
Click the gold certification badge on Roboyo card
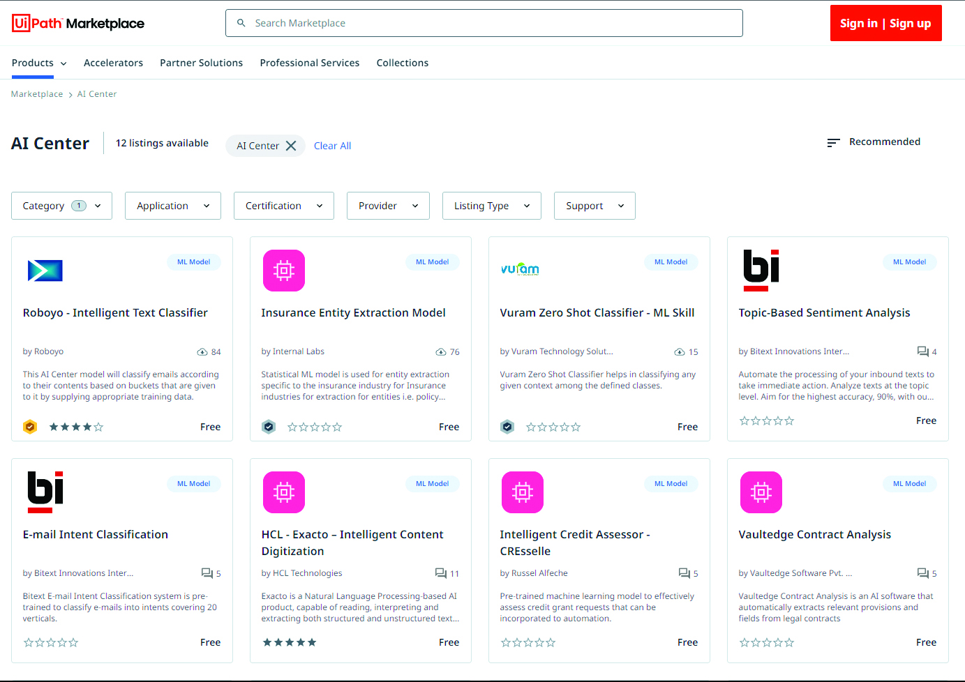click(30, 427)
